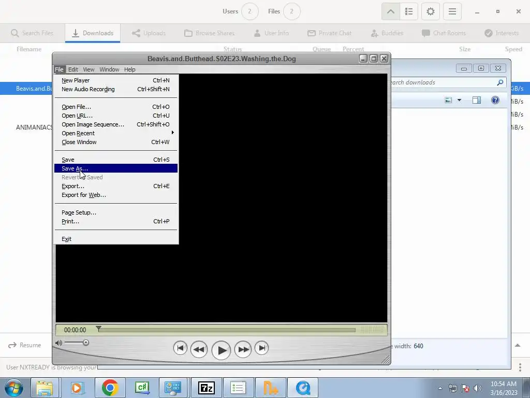Open the Browse Shares tab

click(x=209, y=33)
